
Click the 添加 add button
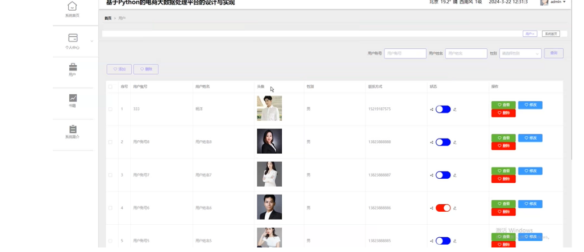[119, 69]
